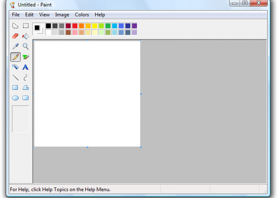Click the white drawing canvas

tap(87, 94)
